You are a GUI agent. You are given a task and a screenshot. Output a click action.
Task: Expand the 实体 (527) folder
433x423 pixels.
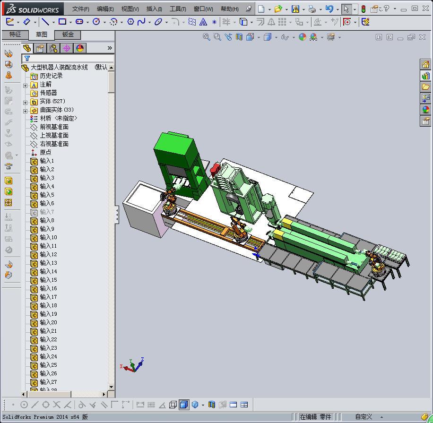(25, 103)
